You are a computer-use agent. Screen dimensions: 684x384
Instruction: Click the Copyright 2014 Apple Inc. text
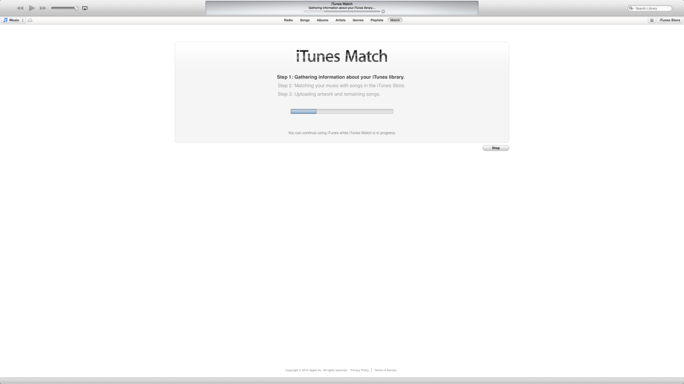click(x=316, y=370)
